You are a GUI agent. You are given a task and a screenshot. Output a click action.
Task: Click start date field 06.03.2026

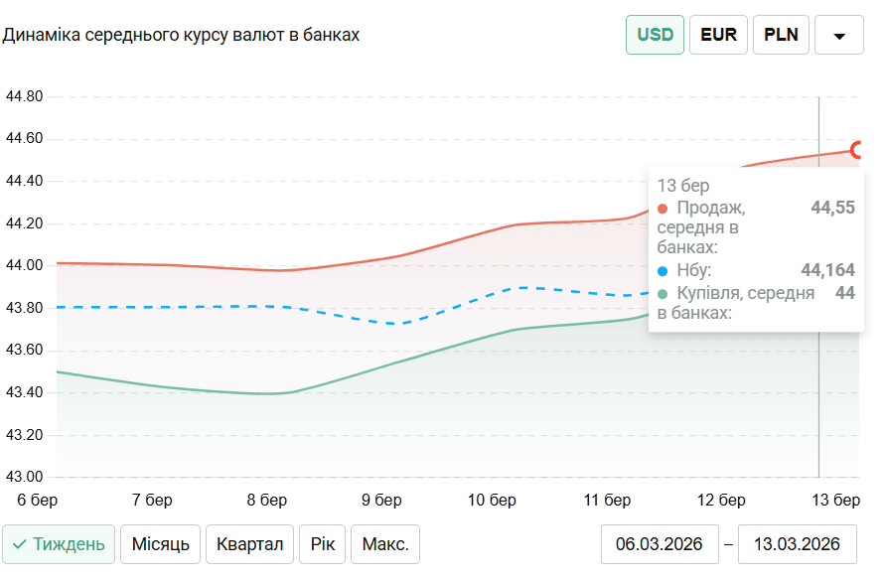pos(660,544)
